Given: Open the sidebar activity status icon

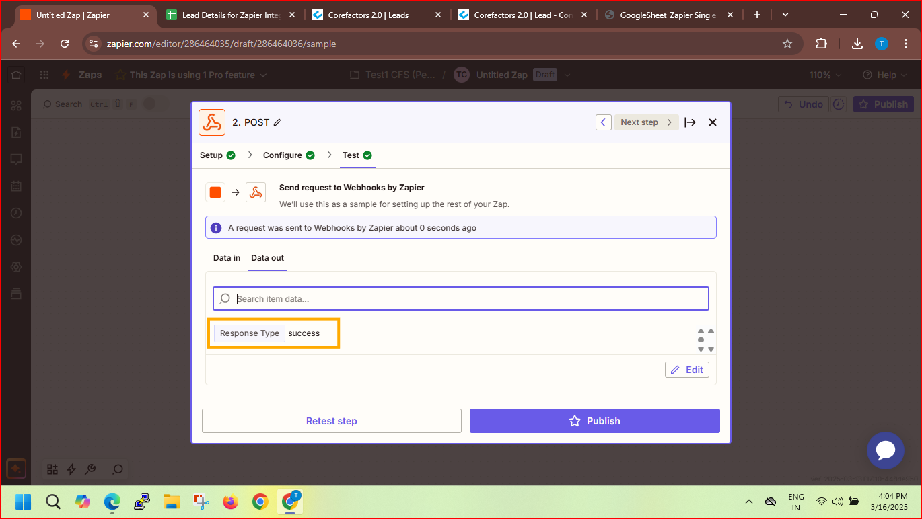Looking at the screenshot, I should click(x=16, y=240).
